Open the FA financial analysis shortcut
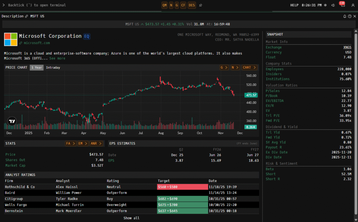358x222 pixels. tap(70, 143)
